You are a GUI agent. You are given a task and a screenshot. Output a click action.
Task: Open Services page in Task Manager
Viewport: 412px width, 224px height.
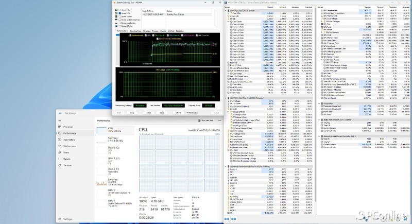coord(67,165)
